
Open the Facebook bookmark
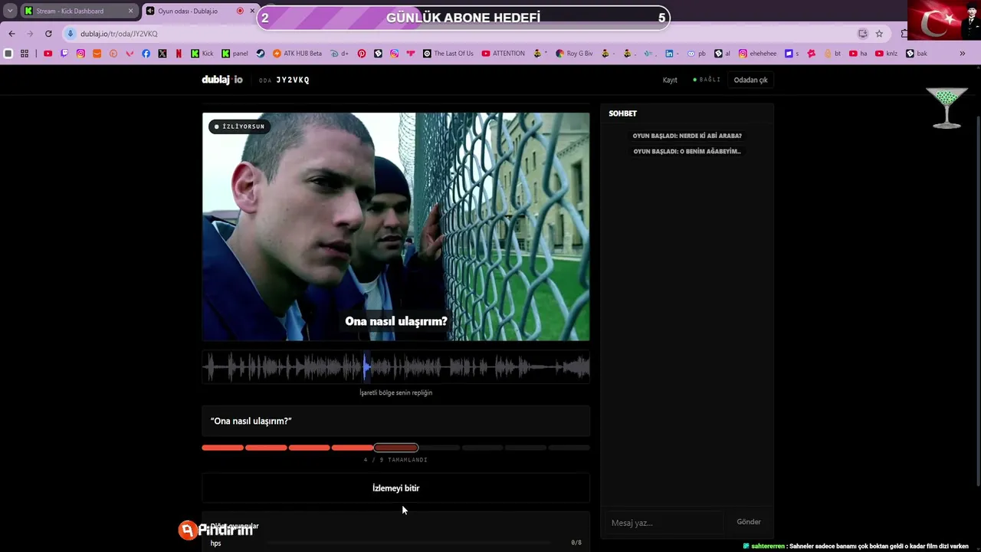click(146, 54)
